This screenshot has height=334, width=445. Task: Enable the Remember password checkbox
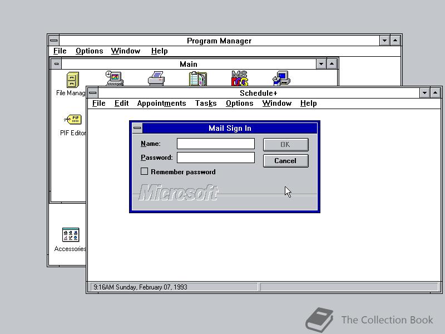[144, 171]
